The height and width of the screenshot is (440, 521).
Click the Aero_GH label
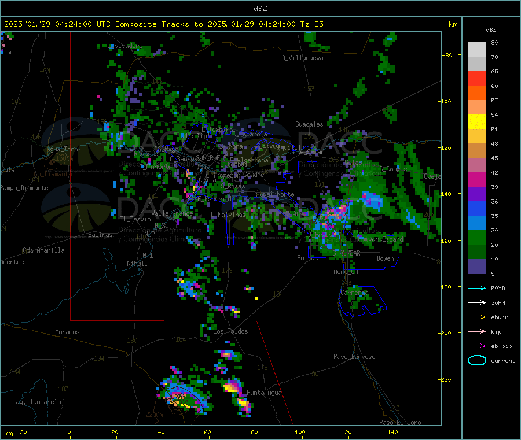(x=346, y=272)
